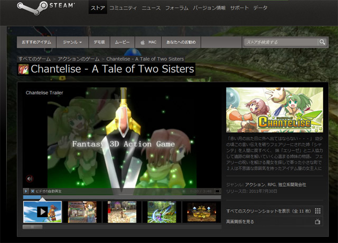
Task: Follow すべてのゲーム breadcrumb link
Action: pos(34,59)
